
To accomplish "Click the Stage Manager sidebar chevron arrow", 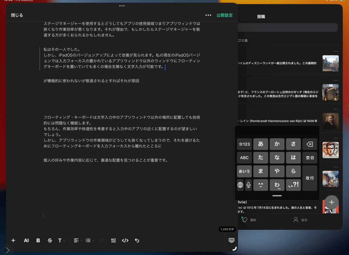I will point(8,250).
